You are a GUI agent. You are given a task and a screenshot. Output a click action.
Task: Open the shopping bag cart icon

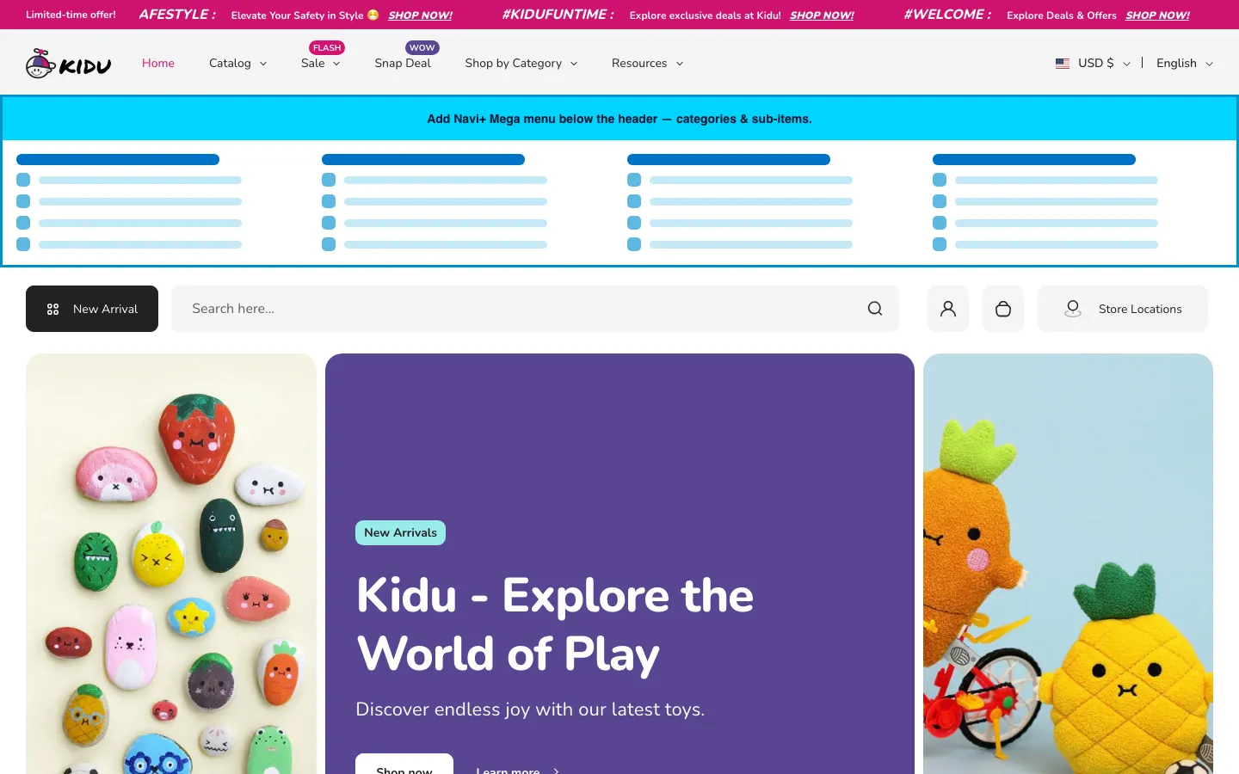pyautogui.click(x=1003, y=309)
